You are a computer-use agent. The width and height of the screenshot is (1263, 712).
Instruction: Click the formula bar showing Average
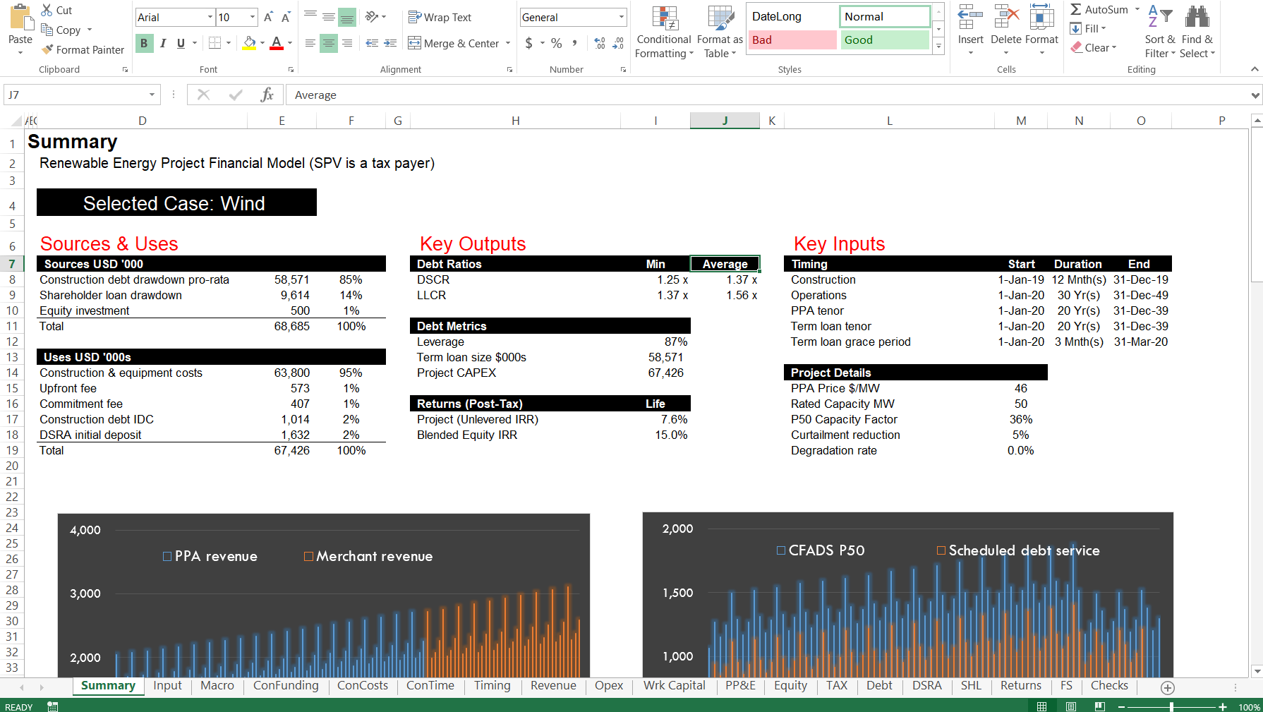[x=768, y=95]
